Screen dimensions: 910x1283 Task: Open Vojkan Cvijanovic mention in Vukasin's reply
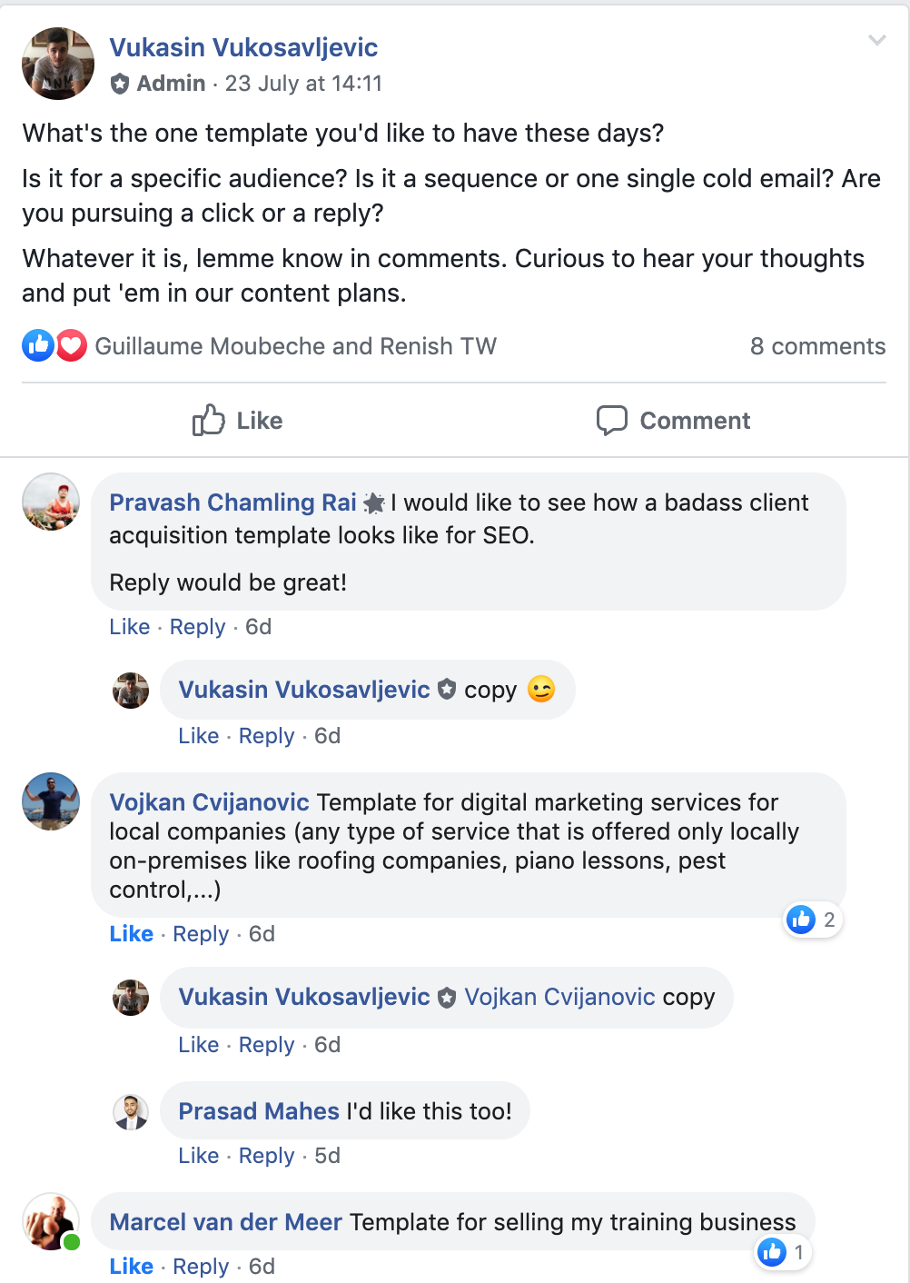point(559,997)
